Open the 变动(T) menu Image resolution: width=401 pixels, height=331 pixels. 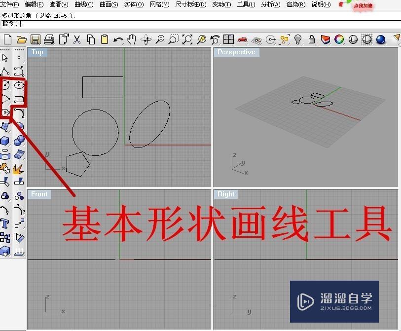click(221, 4)
